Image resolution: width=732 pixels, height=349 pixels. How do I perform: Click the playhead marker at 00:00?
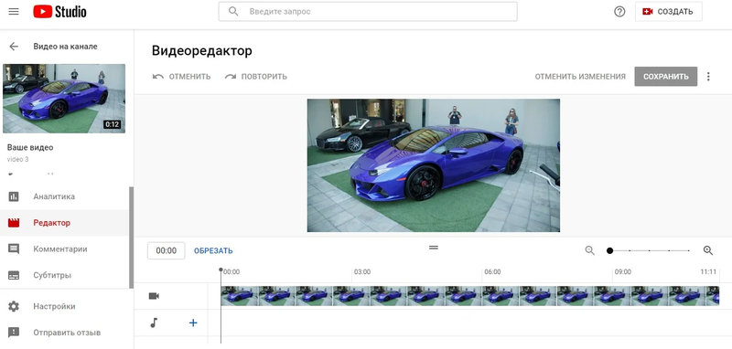(x=221, y=270)
